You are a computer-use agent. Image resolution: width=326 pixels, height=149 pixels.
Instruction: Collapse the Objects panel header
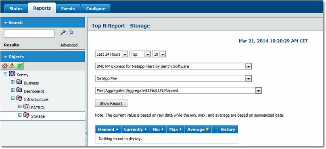42,57
